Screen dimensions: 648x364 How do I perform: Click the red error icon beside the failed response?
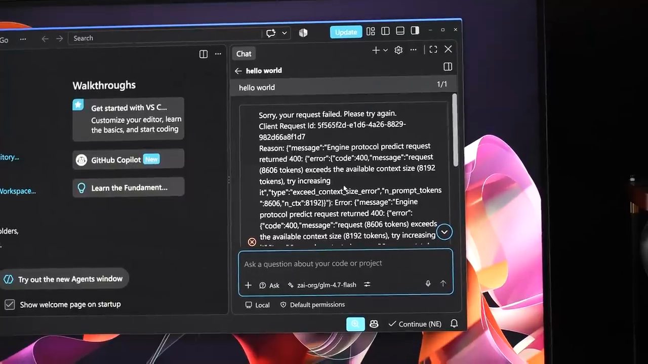(x=252, y=242)
